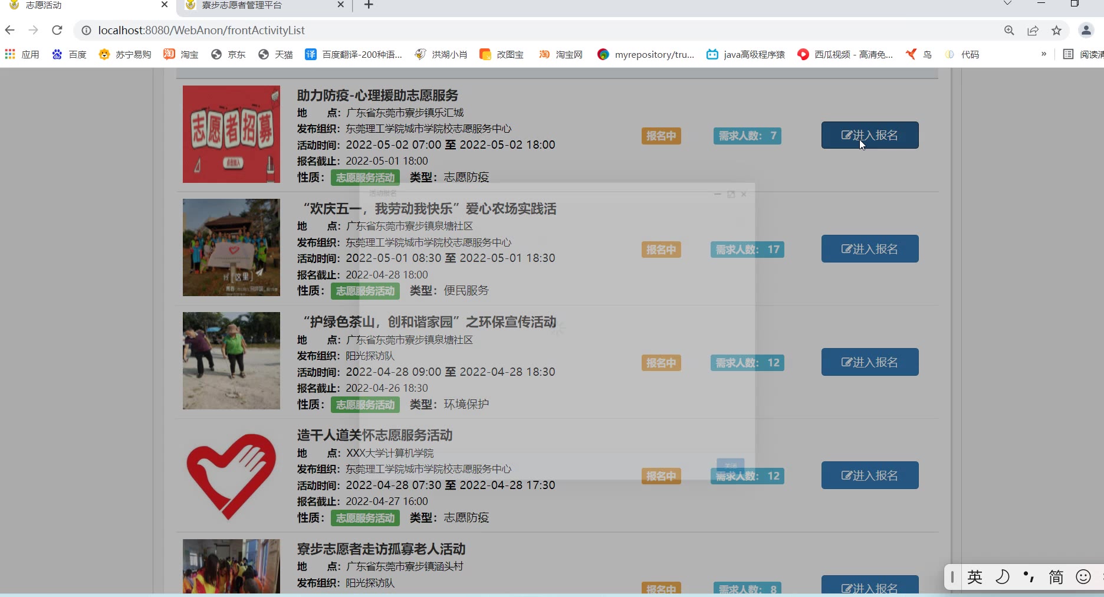
Task: Click 志愿服务活动 tag on the 造干人道关怀 row
Action: [365, 518]
